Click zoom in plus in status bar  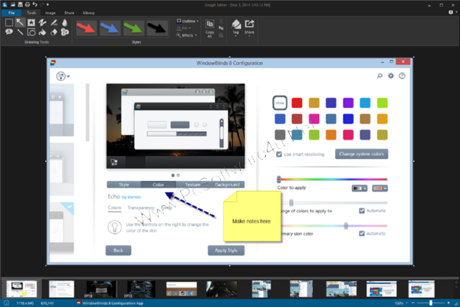tap(449, 303)
